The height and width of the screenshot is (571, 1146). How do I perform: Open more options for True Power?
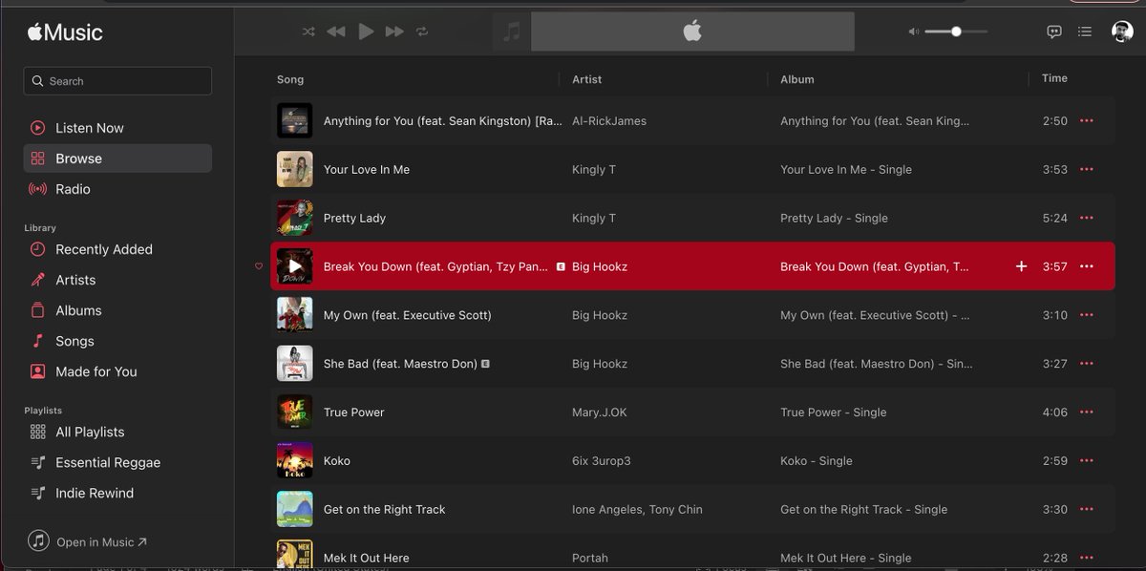[x=1086, y=412]
